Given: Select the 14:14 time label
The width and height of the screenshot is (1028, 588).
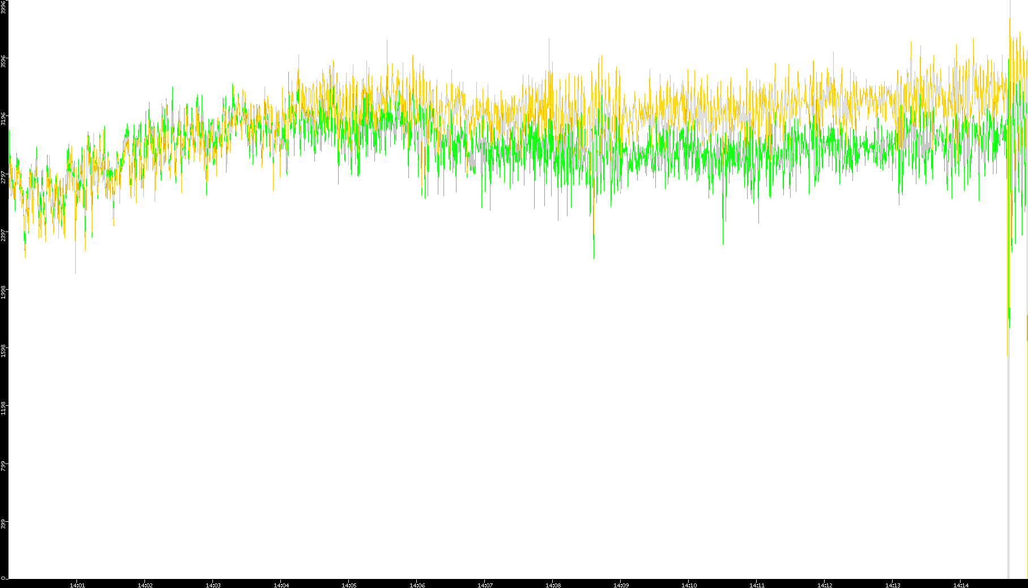Looking at the screenshot, I should pos(961,585).
